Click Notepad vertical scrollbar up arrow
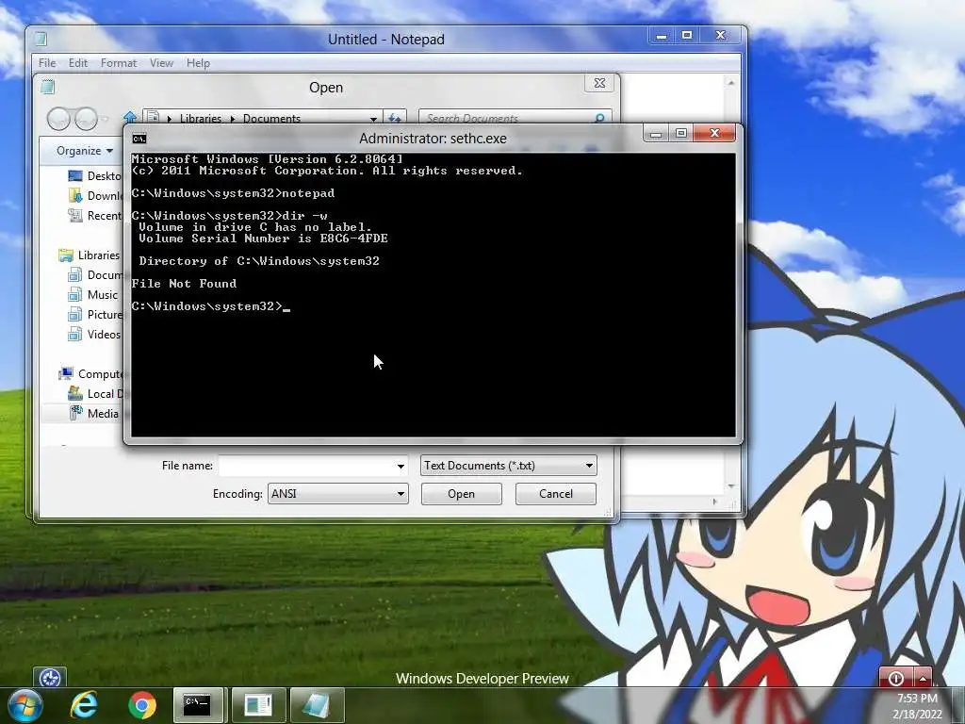Image resolution: width=965 pixels, height=724 pixels. [731, 83]
